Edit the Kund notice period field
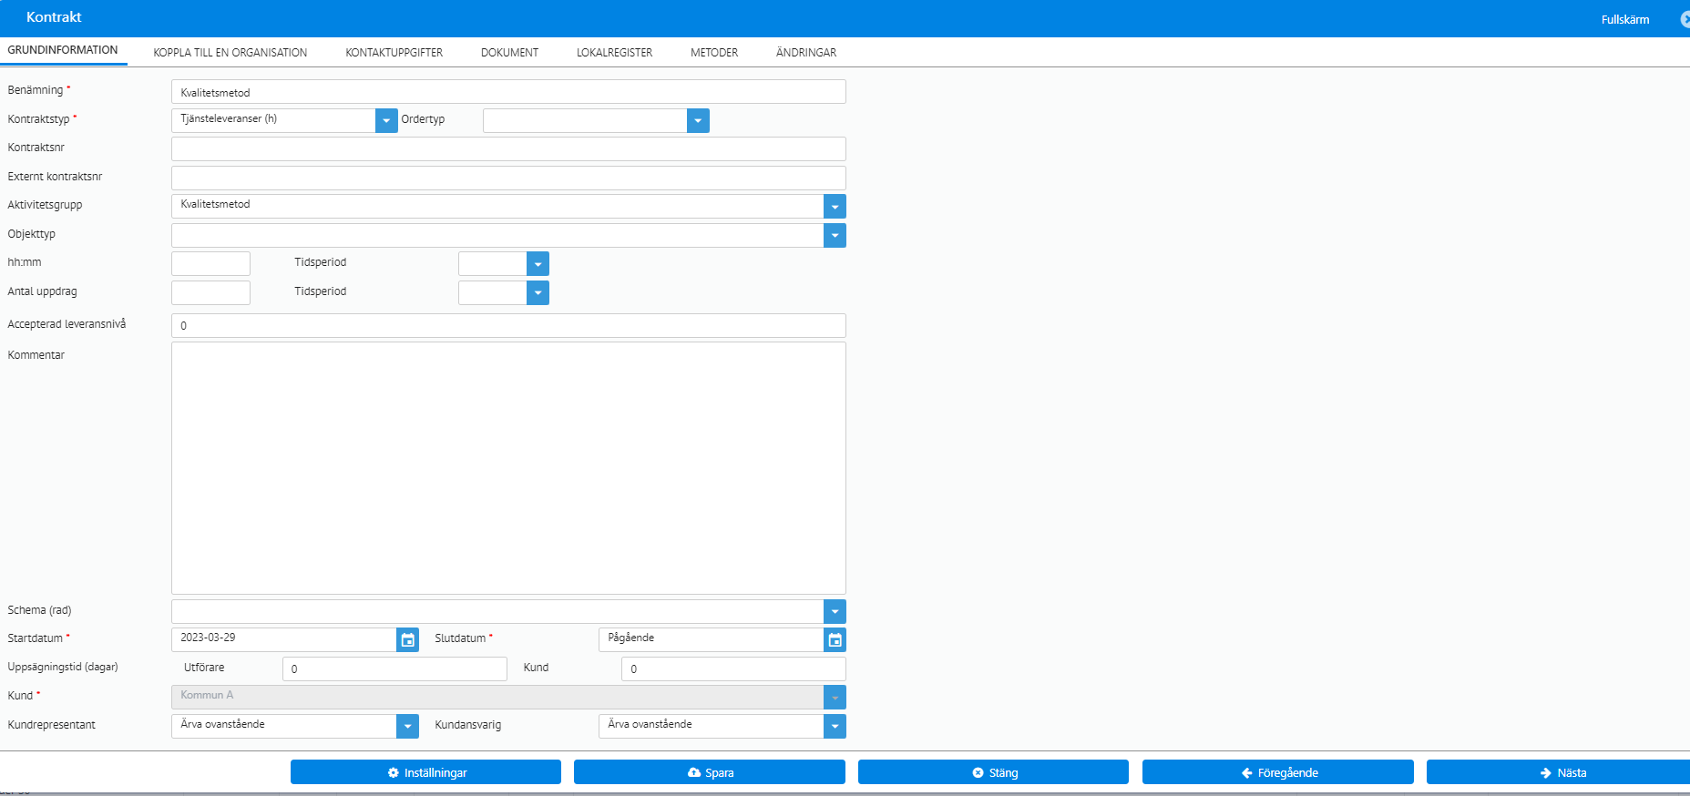 coord(733,669)
